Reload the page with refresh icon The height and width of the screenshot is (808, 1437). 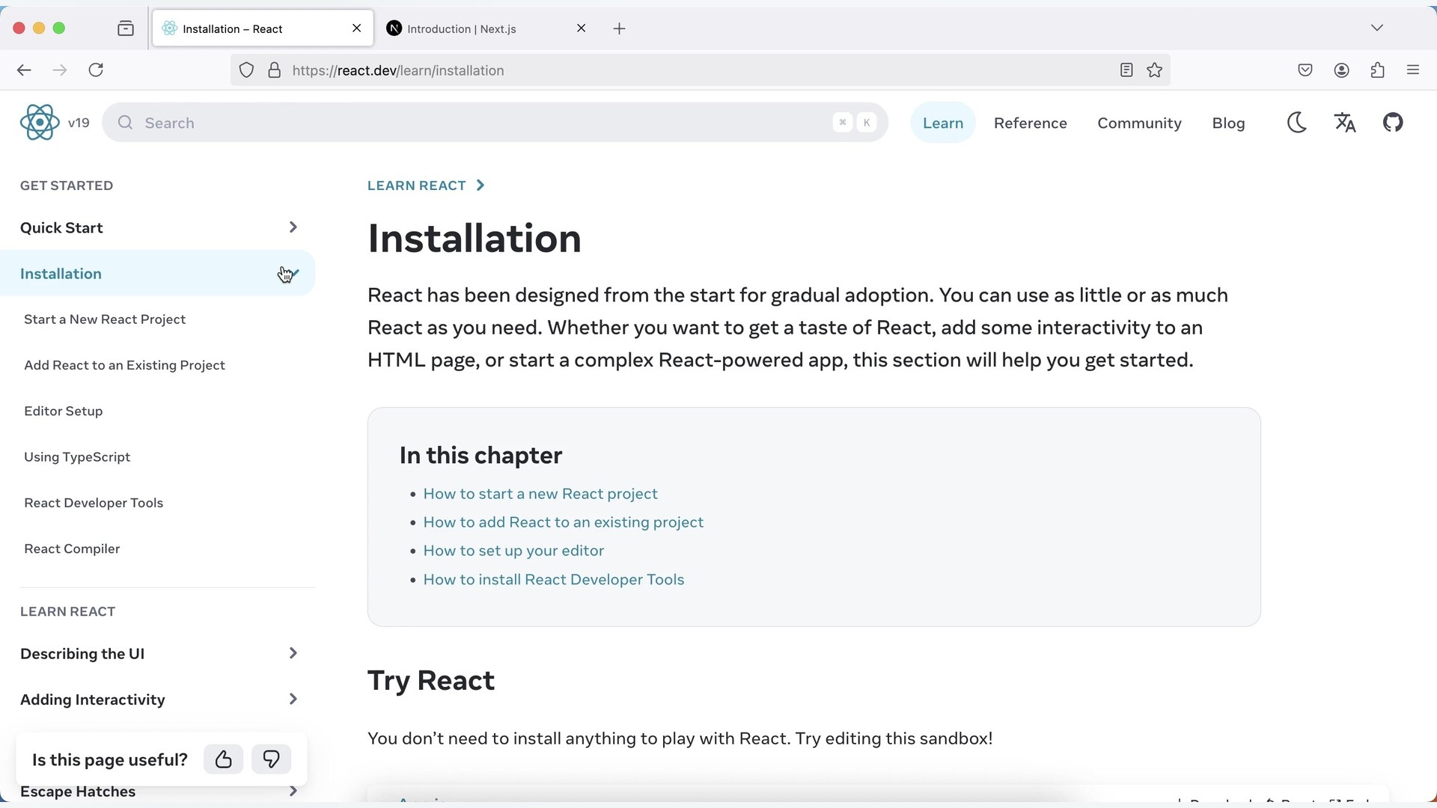click(x=96, y=70)
